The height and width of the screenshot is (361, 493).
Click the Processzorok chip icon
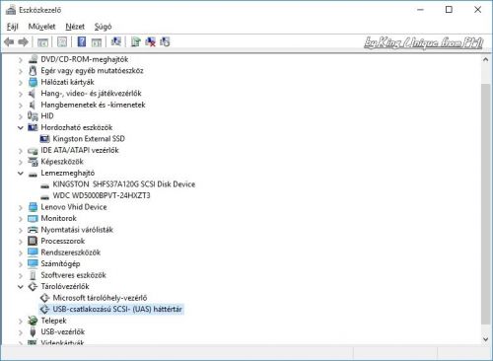pos(33,241)
